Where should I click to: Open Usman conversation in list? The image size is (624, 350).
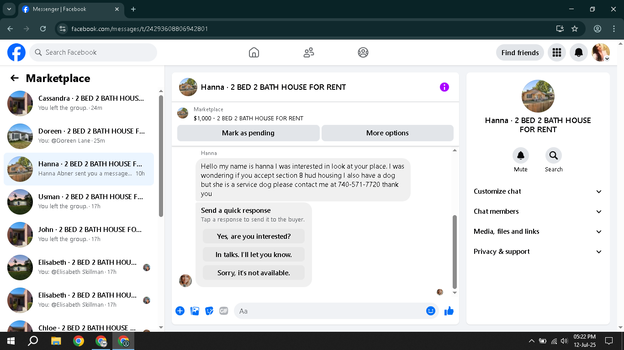tap(79, 201)
